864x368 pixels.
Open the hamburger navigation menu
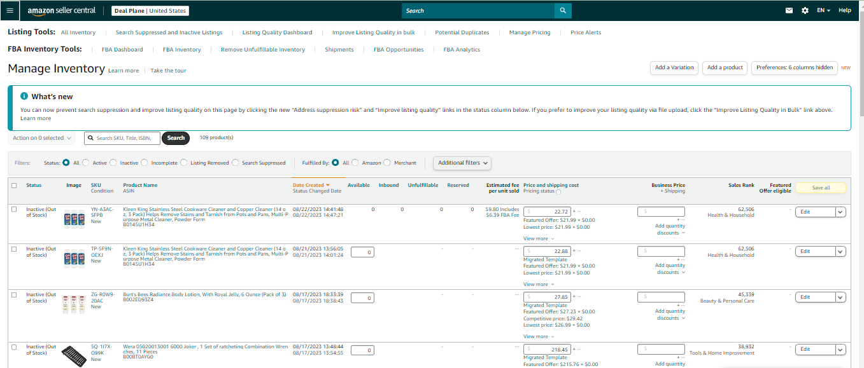[10, 10]
